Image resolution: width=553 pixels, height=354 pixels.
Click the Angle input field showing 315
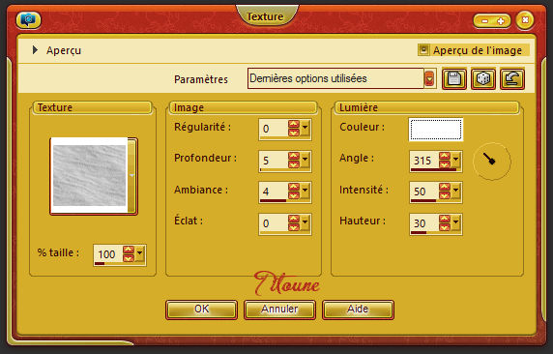click(x=424, y=161)
